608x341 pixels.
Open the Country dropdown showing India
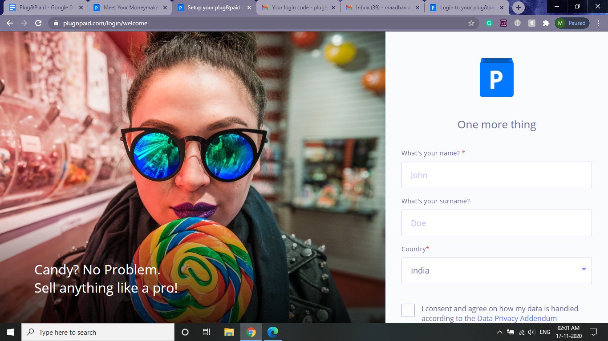(497, 271)
